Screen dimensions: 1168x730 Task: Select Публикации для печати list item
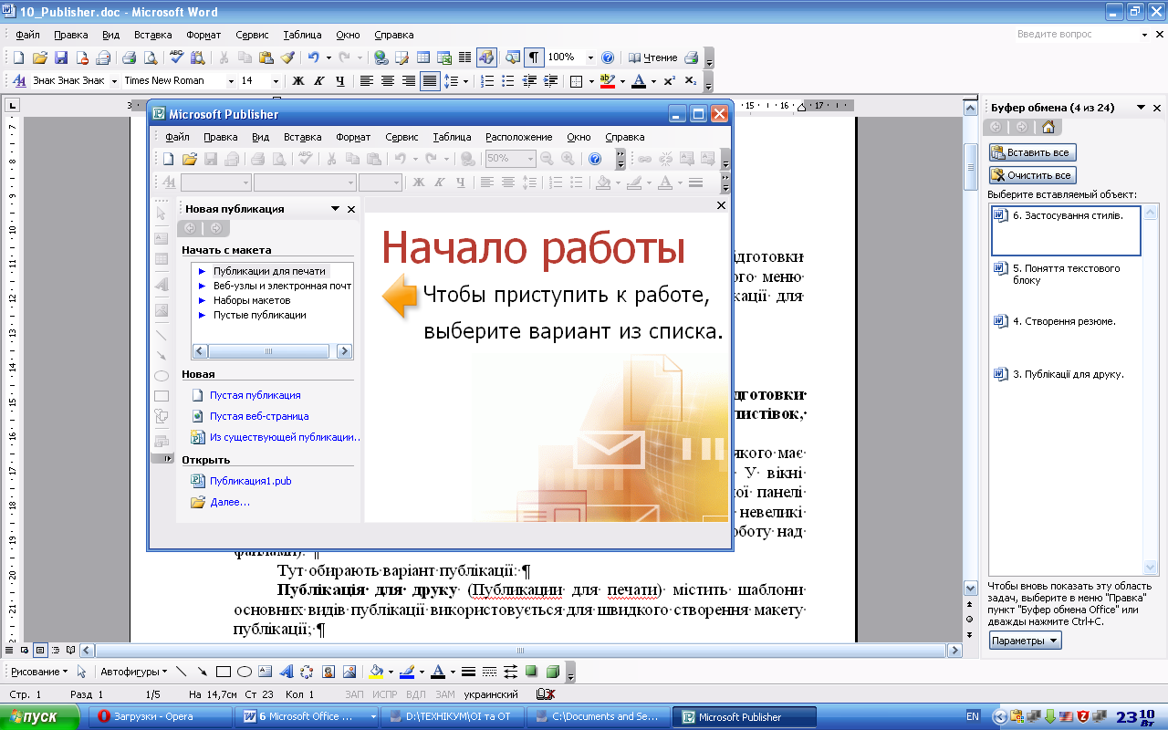(269, 271)
